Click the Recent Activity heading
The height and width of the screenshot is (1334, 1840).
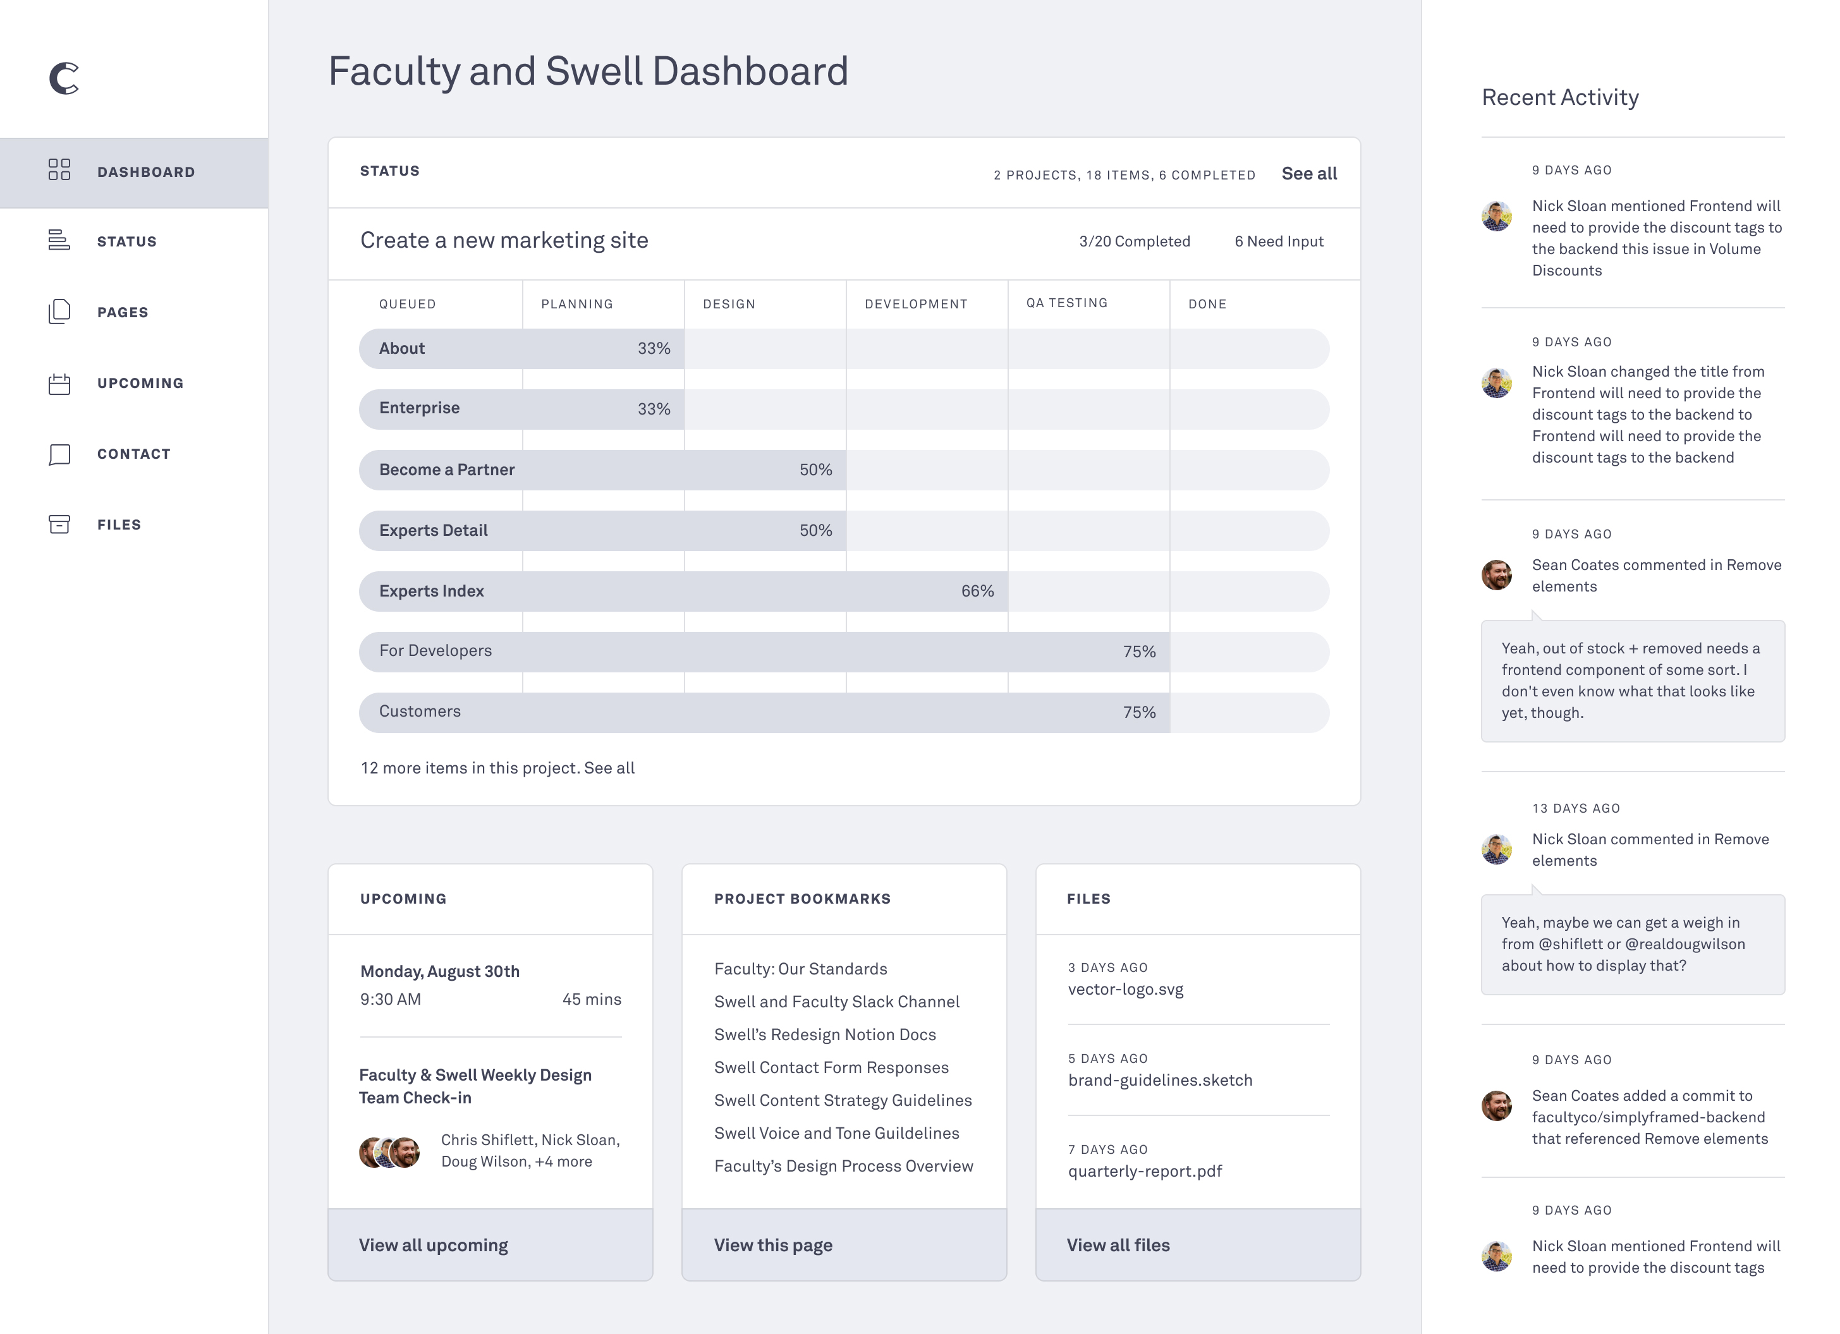tap(1560, 97)
